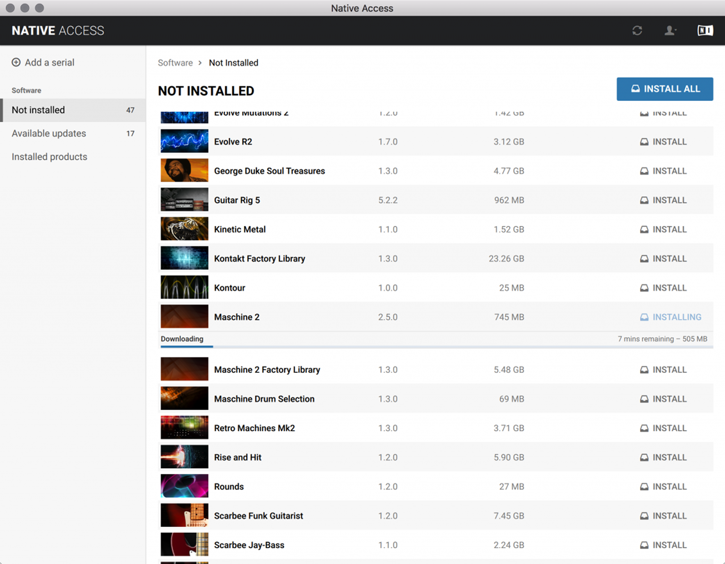725x564 pixels.
Task: Click the Kontakt Factory Library thumbnail
Action: tap(184, 259)
